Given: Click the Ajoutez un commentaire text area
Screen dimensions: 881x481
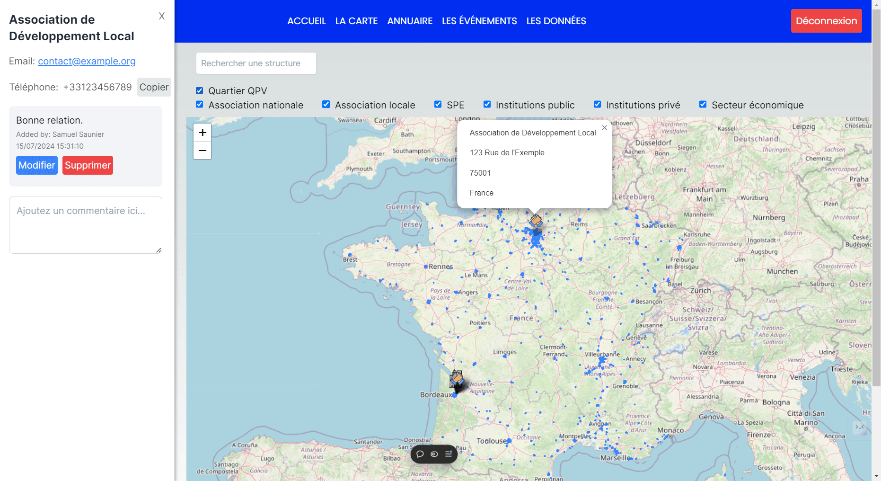Looking at the screenshot, I should tap(86, 225).
